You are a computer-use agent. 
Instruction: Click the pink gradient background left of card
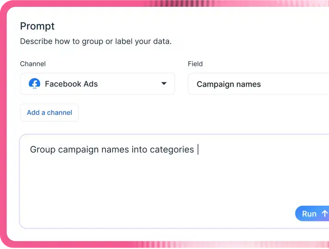(3, 137)
